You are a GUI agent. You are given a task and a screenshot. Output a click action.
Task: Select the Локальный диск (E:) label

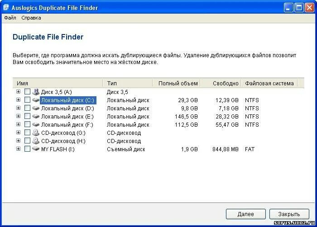[x=67, y=117]
